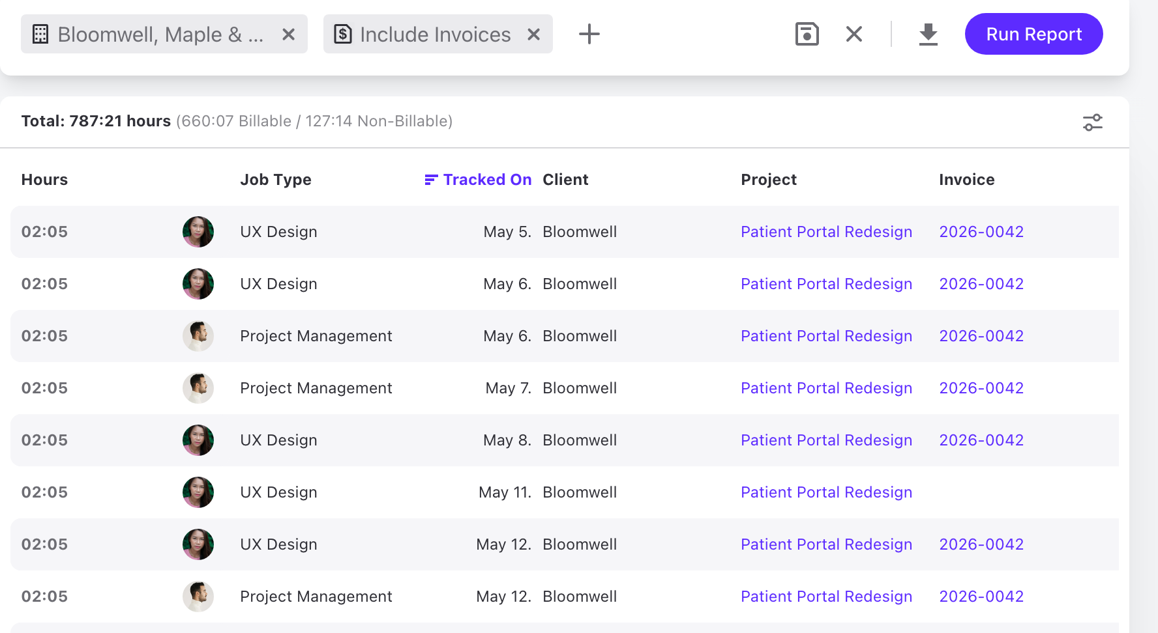This screenshot has width=1158, height=633.
Task: Click the user avatar in the May 7 row
Action: pos(198,388)
